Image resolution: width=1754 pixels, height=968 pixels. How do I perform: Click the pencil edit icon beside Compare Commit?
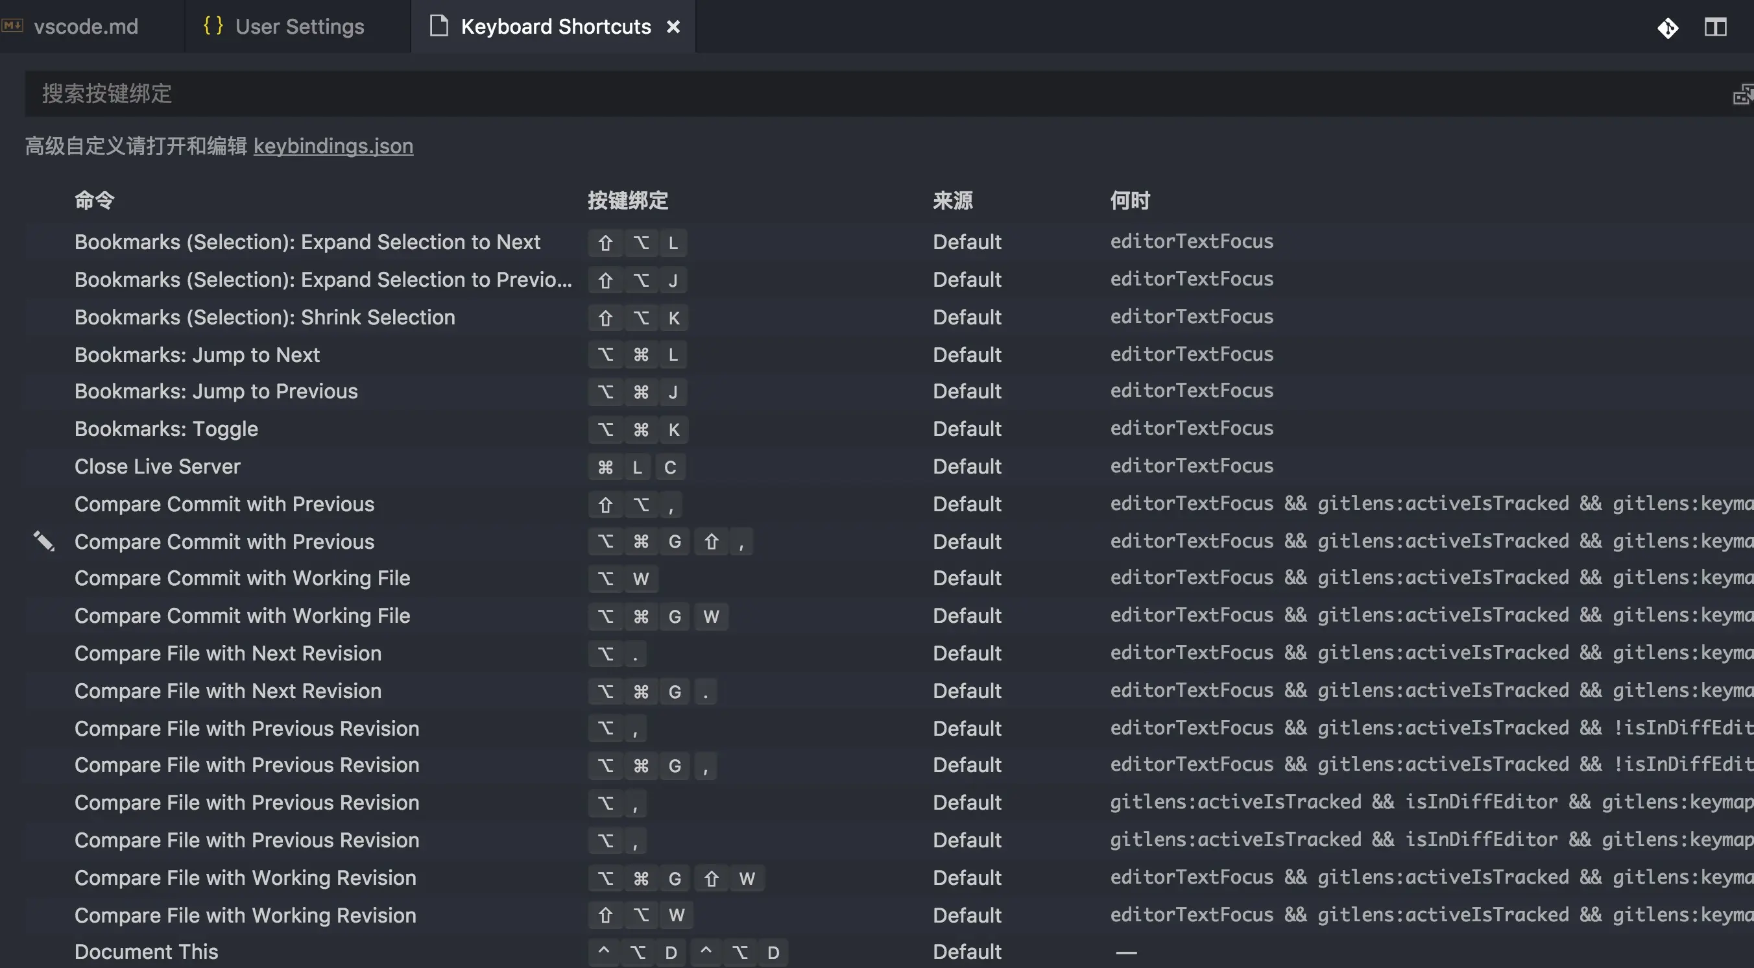pyautogui.click(x=44, y=542)
